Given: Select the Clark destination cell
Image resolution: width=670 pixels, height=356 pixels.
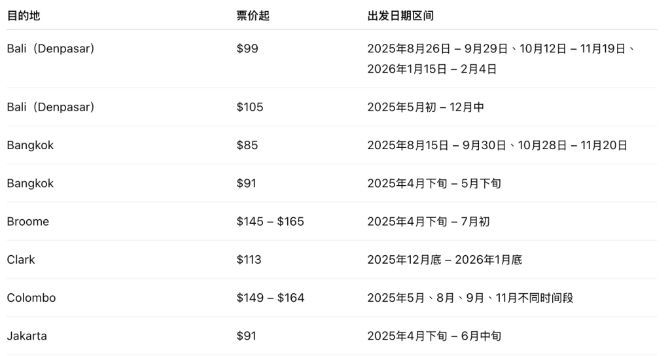Looking at the screenshot, I should click(x=21, y=259).
